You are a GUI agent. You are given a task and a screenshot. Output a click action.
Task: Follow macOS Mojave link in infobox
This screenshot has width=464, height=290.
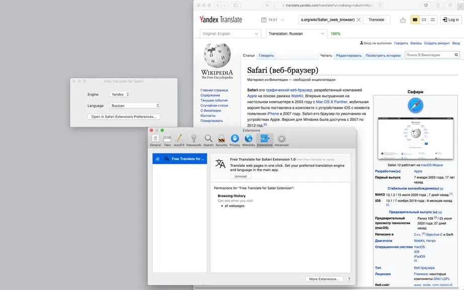432,165
